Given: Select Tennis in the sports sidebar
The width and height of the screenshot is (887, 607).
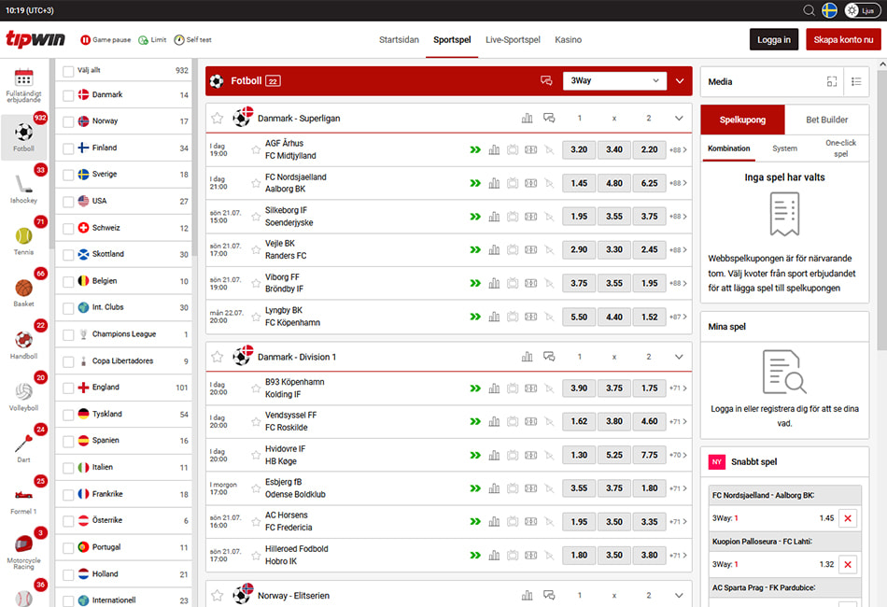Looking at the screenshot, I should pos(23,240).
